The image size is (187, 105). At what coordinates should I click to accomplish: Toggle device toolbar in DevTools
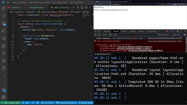pos(99,31)
